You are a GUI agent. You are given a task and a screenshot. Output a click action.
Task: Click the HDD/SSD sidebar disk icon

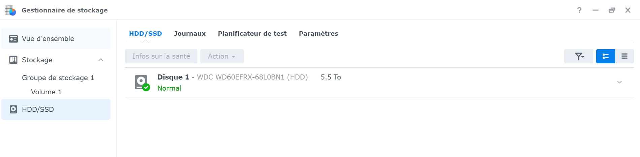[13, 109]
